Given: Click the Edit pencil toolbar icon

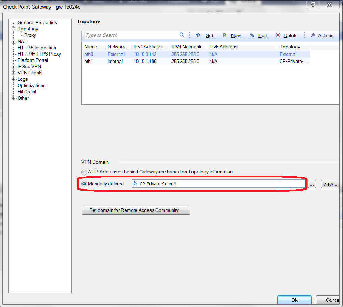Looking at the screenshot, I should click(252, 35).
